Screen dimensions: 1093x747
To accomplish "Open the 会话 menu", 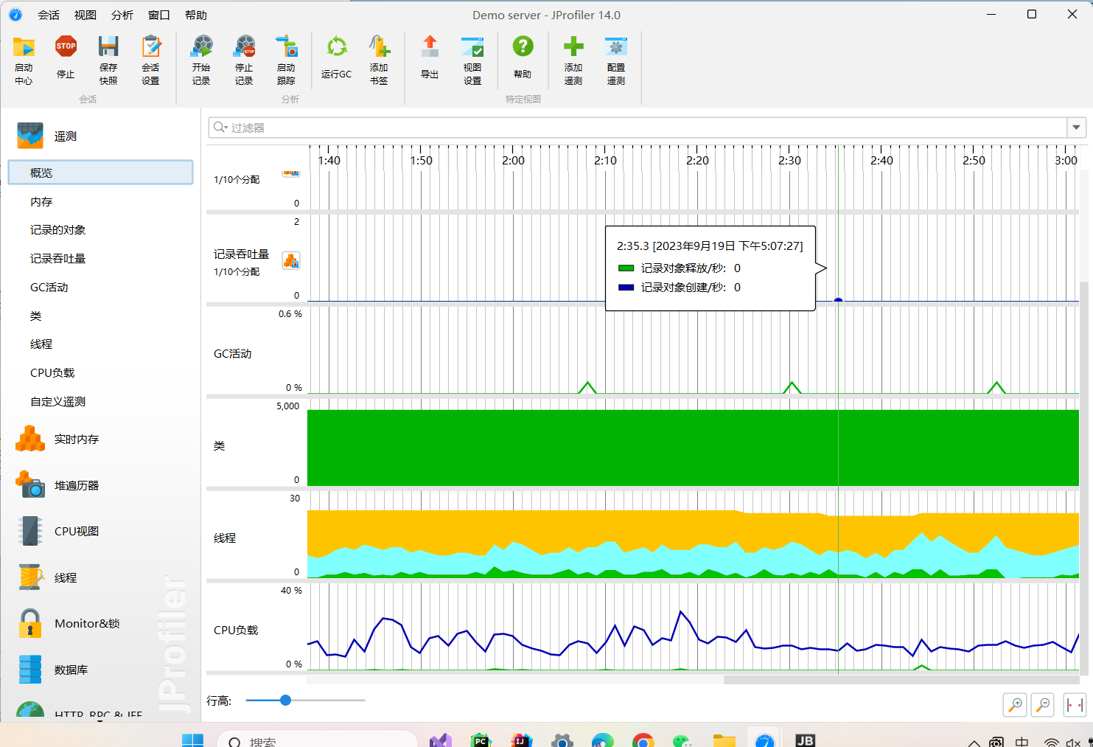I will click(49, 15).
